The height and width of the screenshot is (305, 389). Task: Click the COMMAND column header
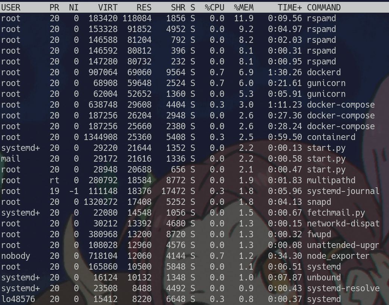click(x=324, y=8)
